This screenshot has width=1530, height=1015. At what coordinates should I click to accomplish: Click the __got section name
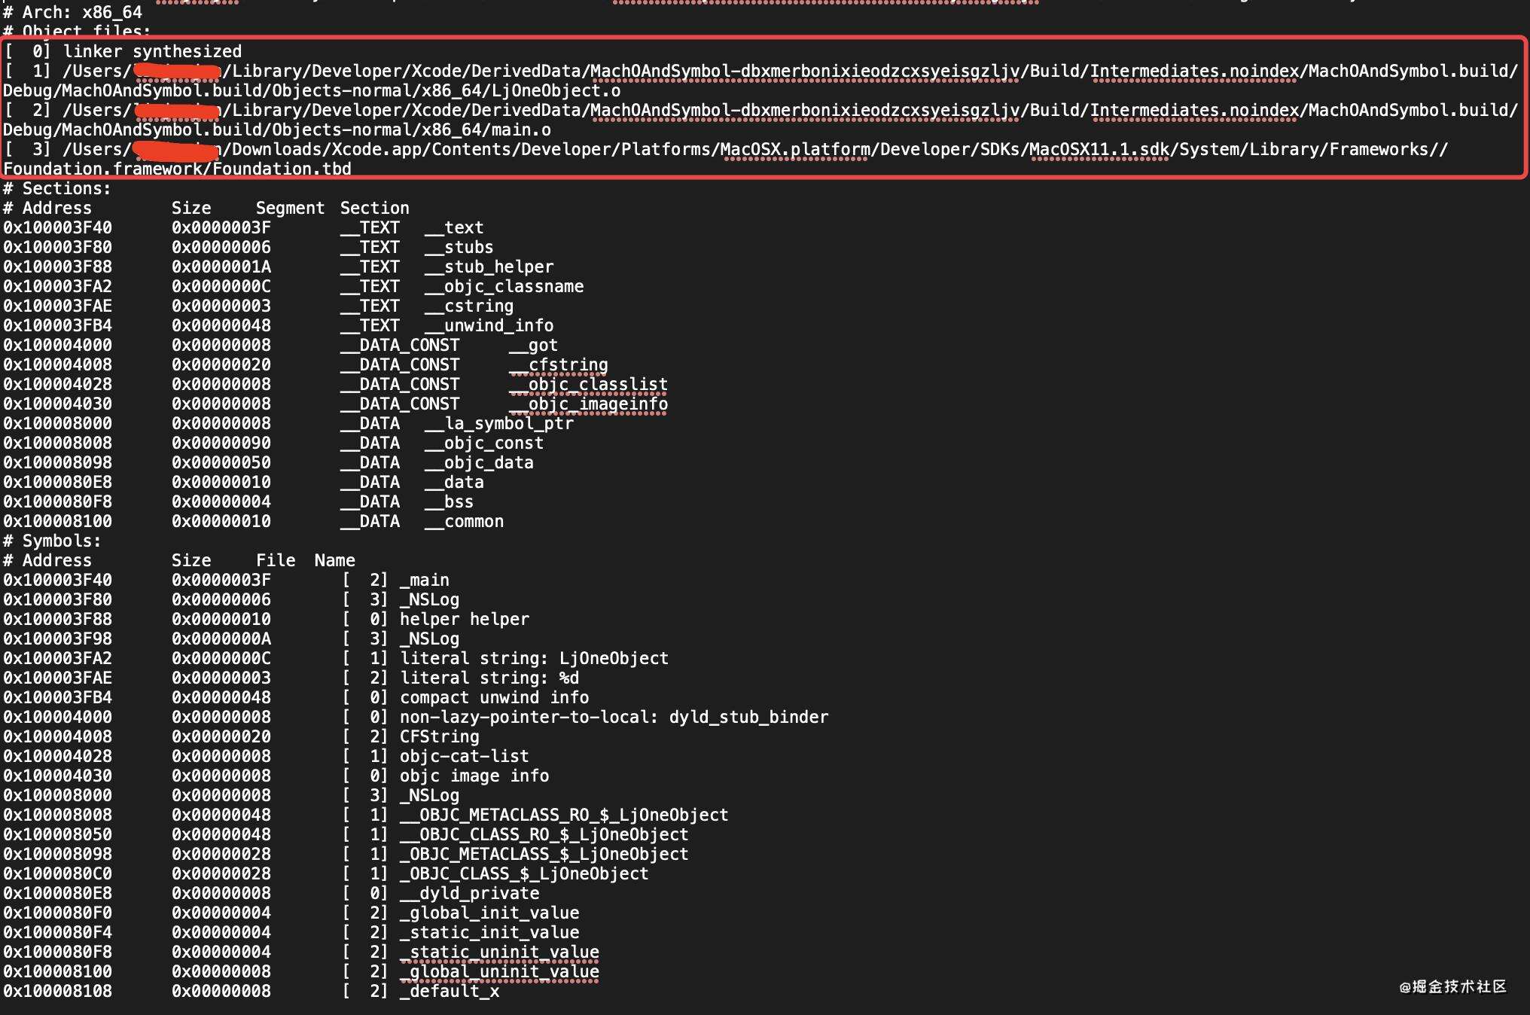click(534, 345)
